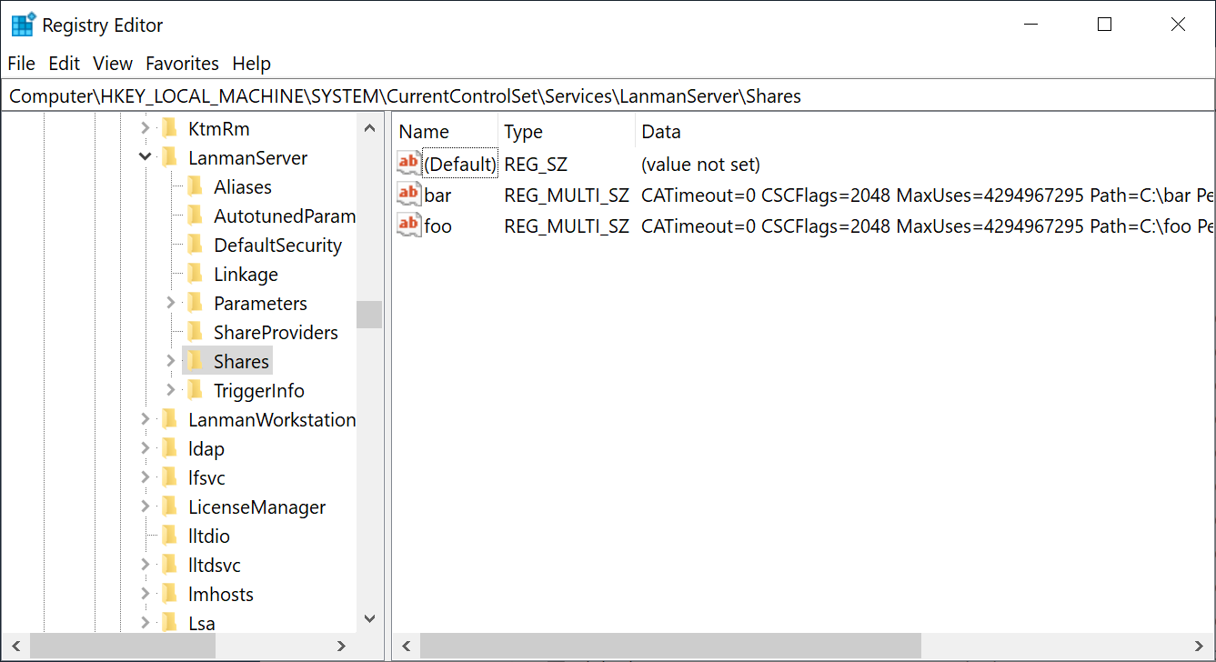This screenshot has width=1216, height=662.
Task: Select the Linkage key in the tree
Action: [x=246, y=274]
